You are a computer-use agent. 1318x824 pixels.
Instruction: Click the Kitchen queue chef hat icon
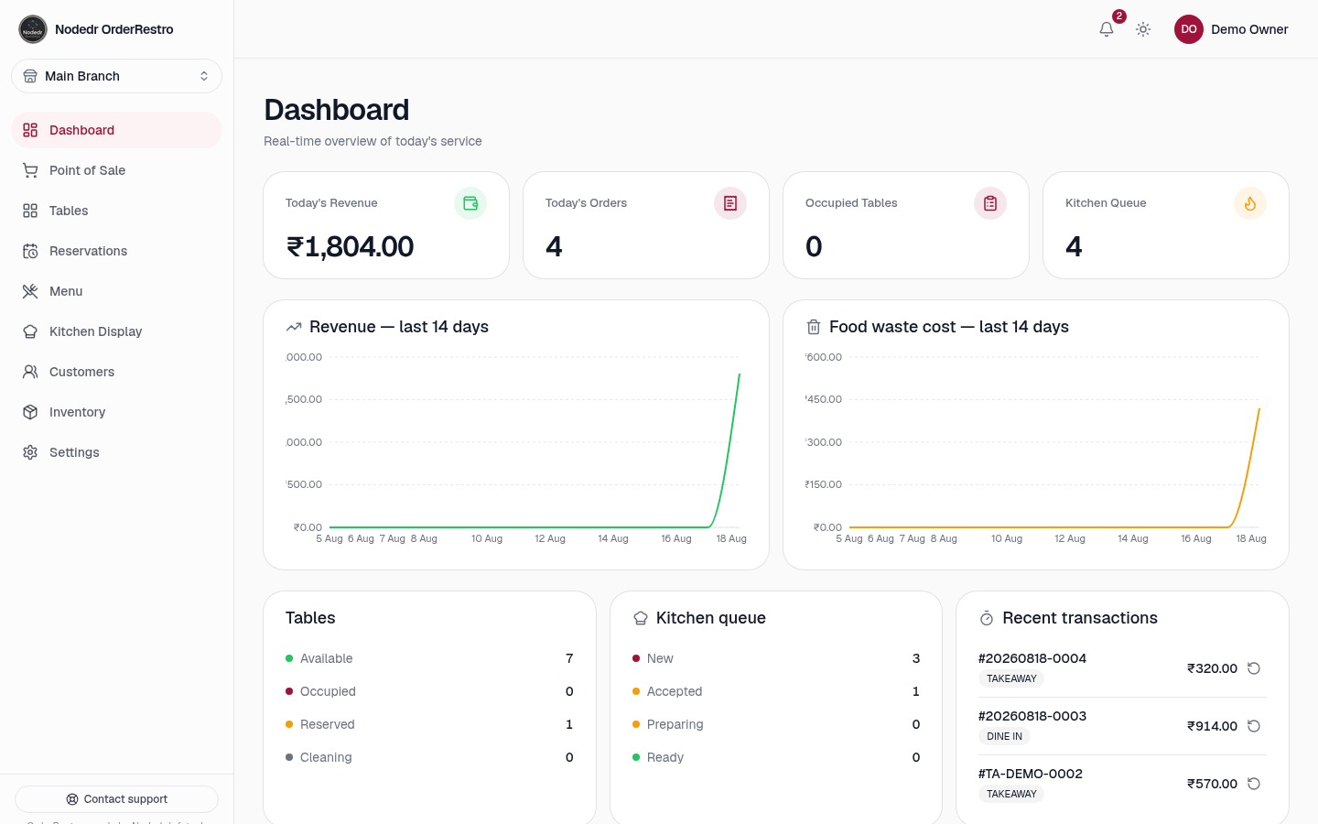pos(641,618)
